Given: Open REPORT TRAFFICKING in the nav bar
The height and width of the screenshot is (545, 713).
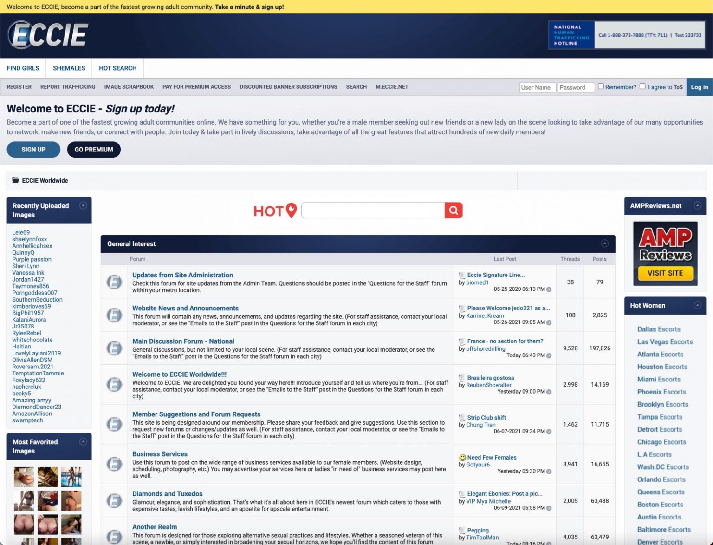Looking at the screenshot, I should click(x=68, y=87).
